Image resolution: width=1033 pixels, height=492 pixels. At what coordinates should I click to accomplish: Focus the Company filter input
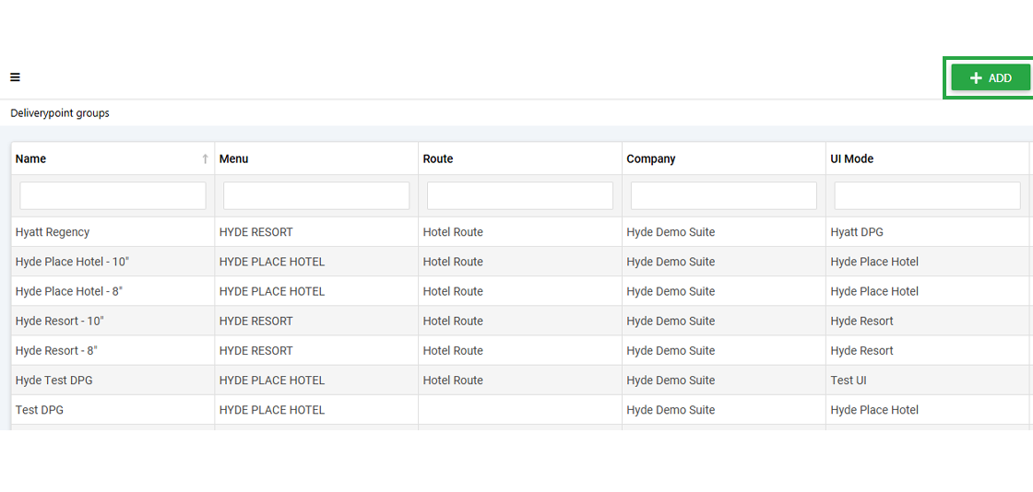tap(723, 195)
